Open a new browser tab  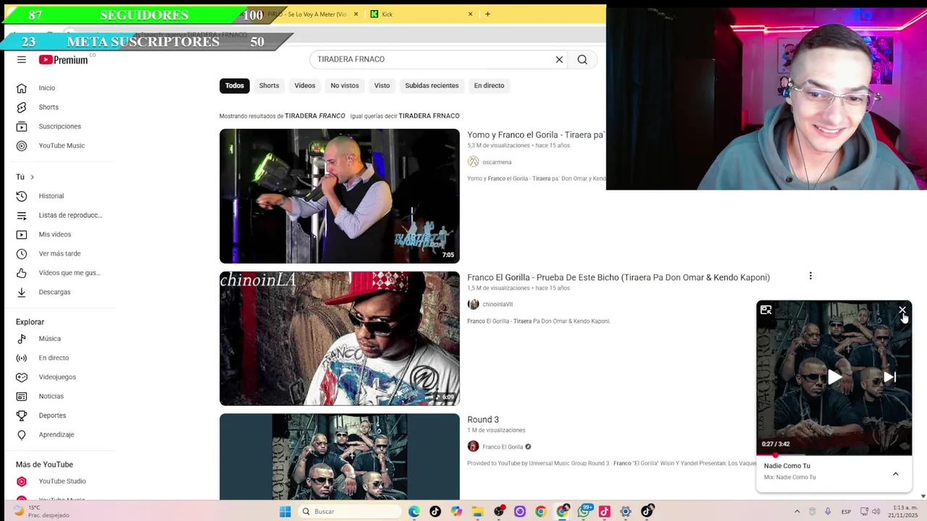click(487, 14)
